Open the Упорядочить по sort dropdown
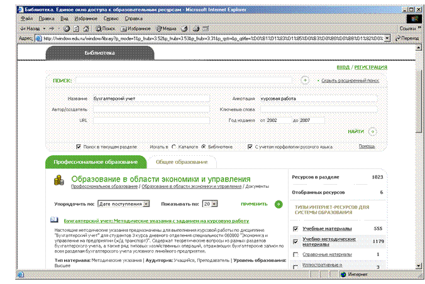This screenshot has height=284, width=425. pyautogui.click(x=124, y=204)
